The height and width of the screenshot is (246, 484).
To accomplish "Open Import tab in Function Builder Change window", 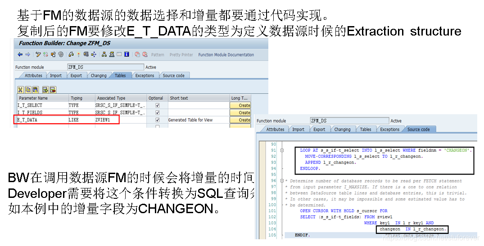I will coord(56,76).
